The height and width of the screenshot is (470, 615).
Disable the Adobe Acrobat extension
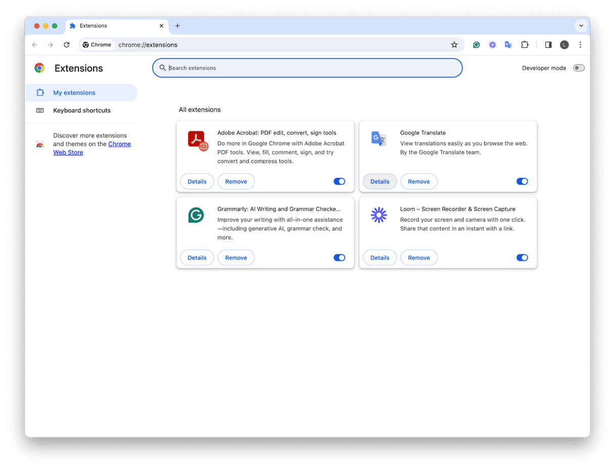(x=339, y=181)
